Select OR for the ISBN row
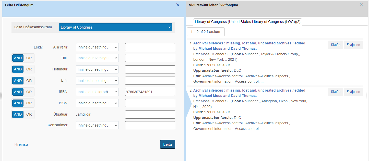This screenshot has width=369, height=161. (29, 92)
